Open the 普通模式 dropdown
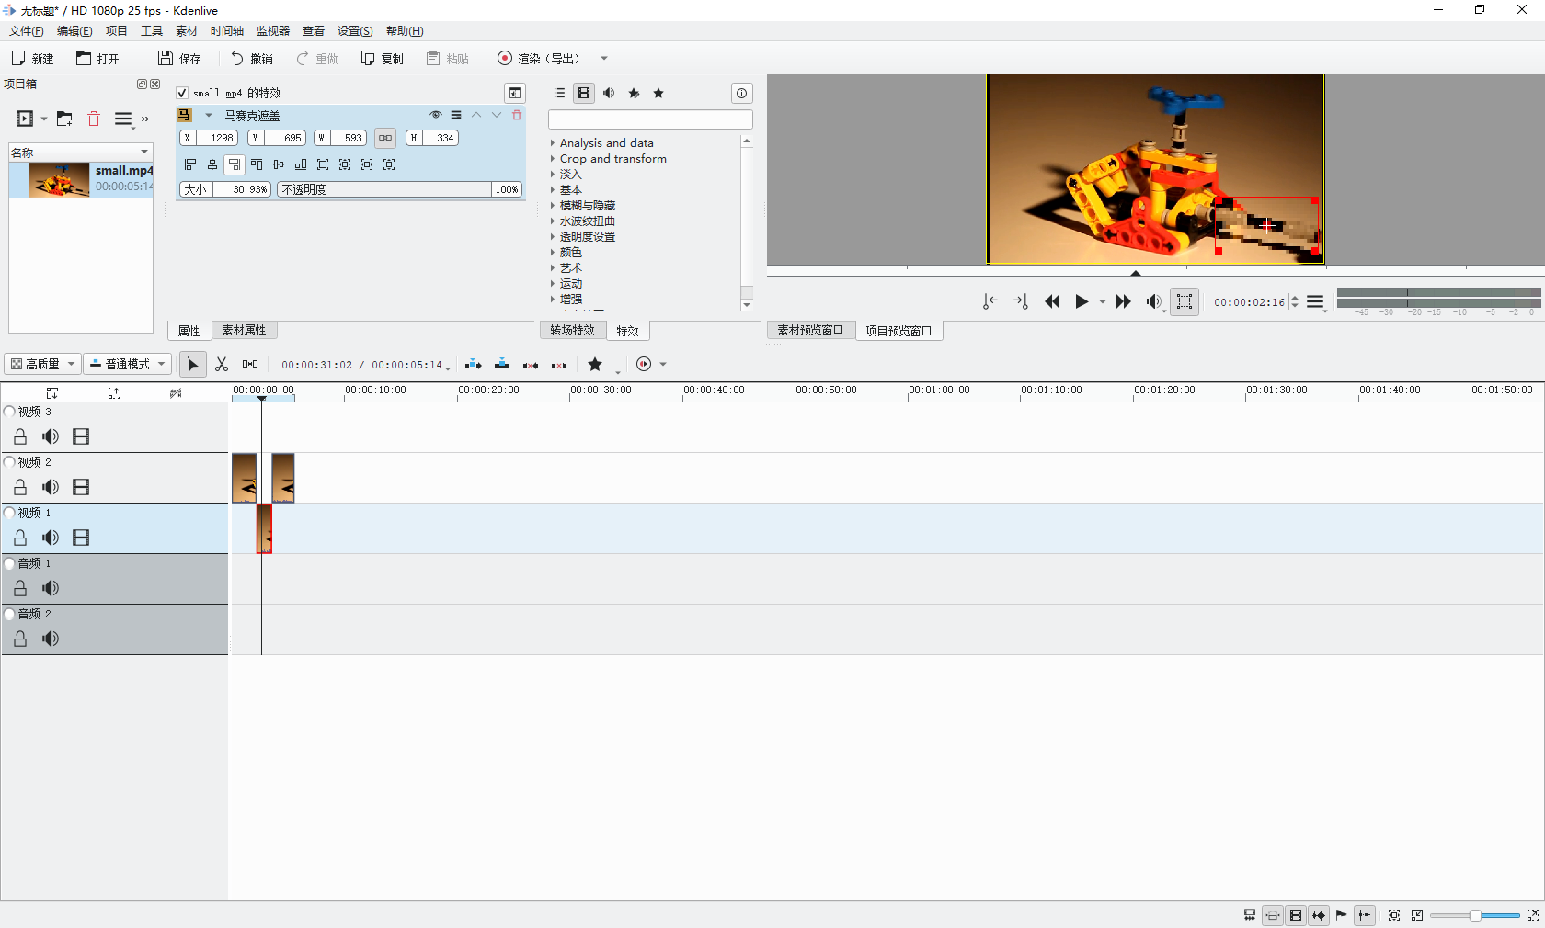 tap(128, 364)
